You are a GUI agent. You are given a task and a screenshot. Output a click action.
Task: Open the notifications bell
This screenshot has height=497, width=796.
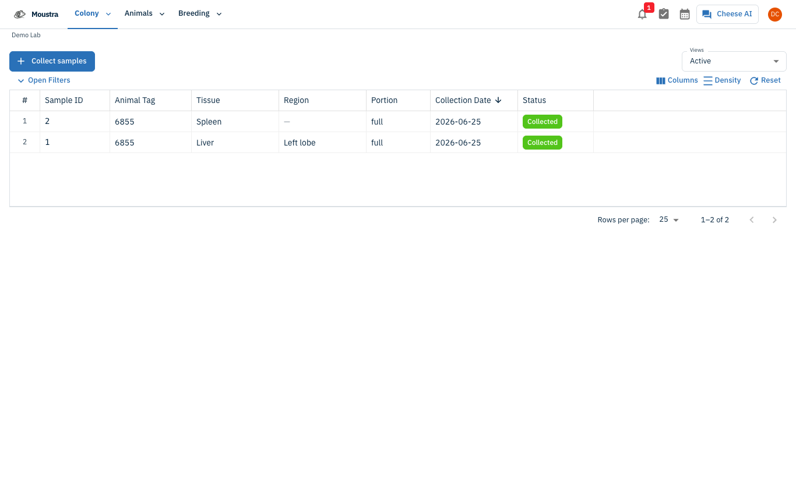642,15
